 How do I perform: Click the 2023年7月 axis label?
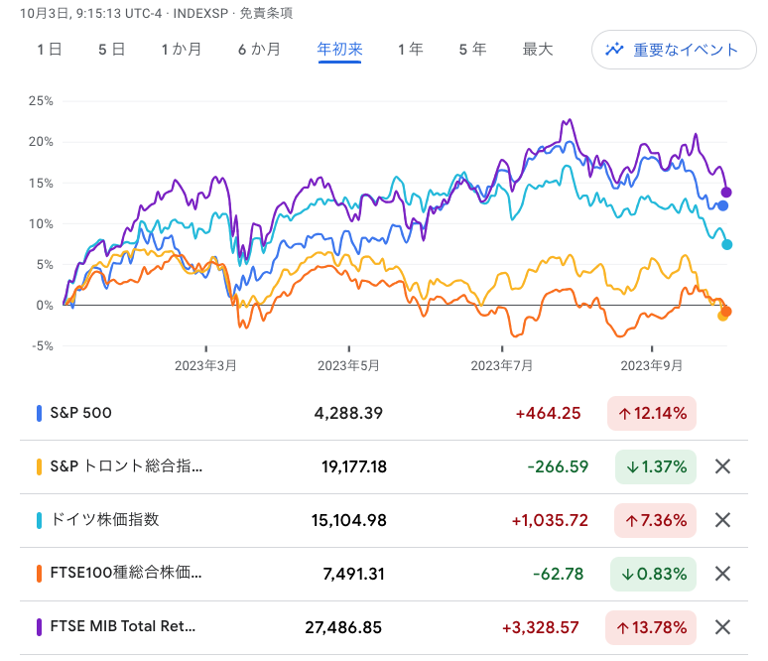(501, 365)
